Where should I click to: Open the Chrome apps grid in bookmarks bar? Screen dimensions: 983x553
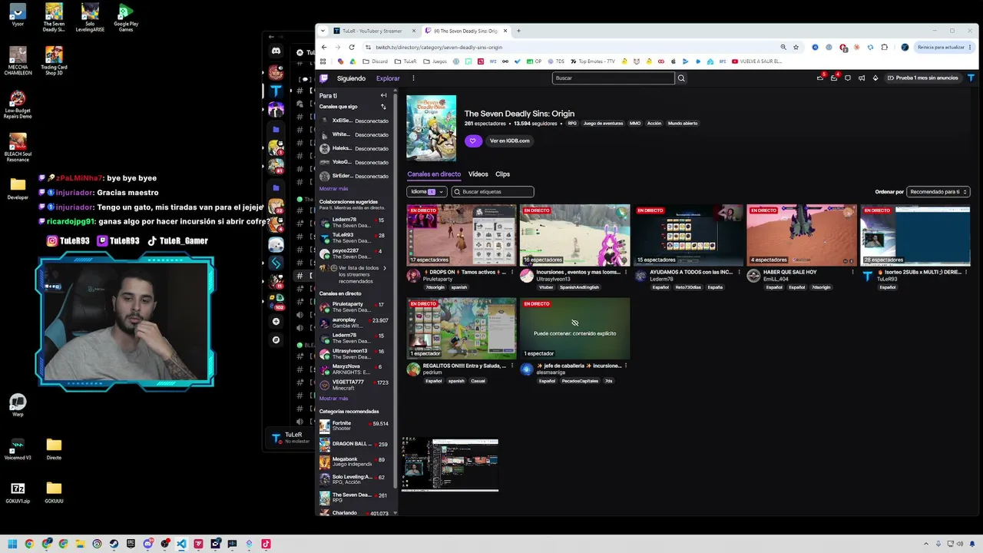click(324, 61)
